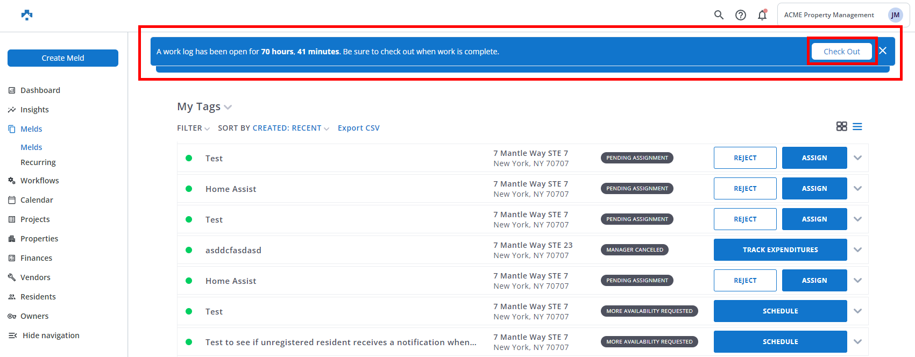Open the search magnifier icon

point(719,15)
